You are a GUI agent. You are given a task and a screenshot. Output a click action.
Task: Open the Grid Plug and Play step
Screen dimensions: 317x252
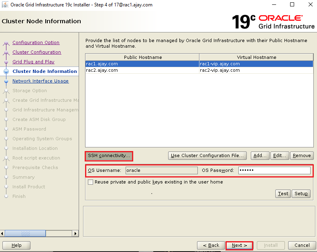point(33,62)
